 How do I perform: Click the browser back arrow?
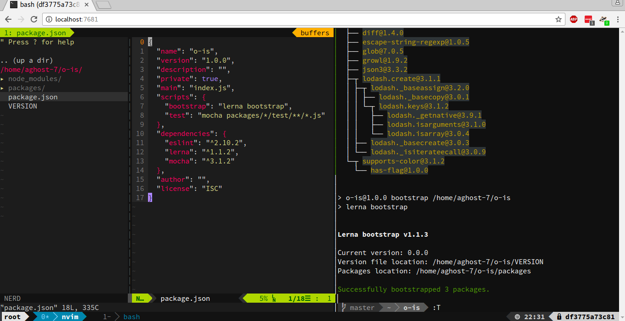pos(8,19)
